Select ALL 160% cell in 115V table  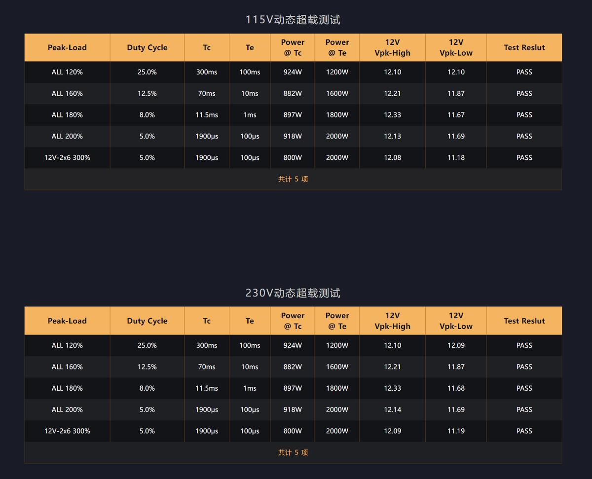click(67, 94)
